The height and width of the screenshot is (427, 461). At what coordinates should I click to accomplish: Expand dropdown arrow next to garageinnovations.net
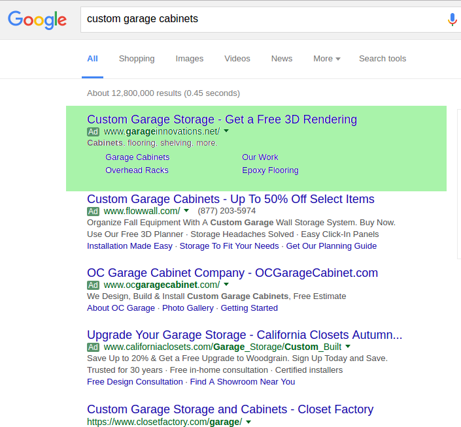click(x=226, y=131)
